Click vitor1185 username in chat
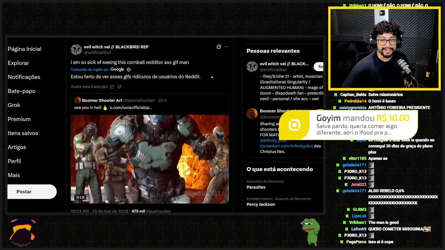Screen dimensions: 445x250 pos(357,159)
